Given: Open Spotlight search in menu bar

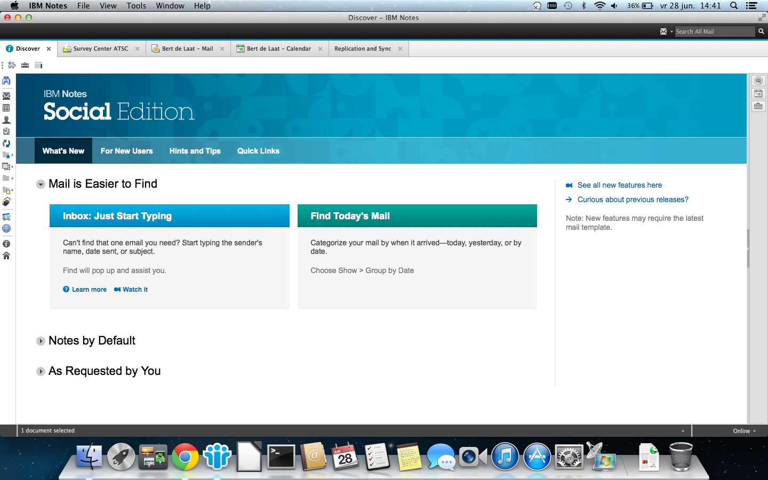Looking at the screenshot, I should click(x=734, y=6).
